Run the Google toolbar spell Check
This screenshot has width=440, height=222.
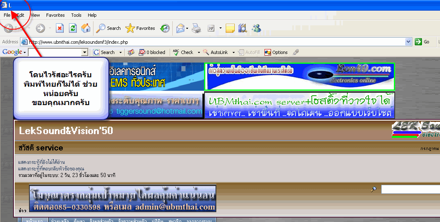[183, 52]
